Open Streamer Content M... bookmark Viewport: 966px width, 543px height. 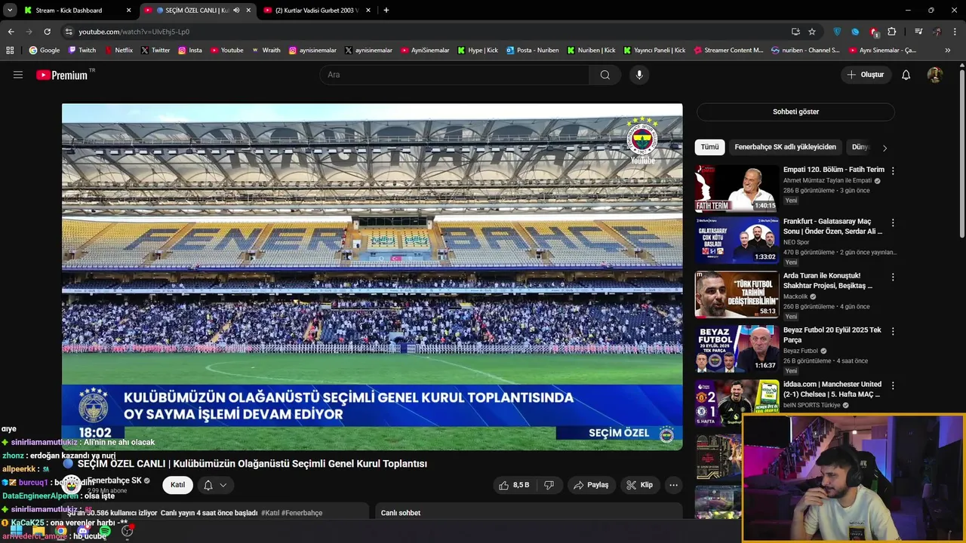click(x=728, y=50)
